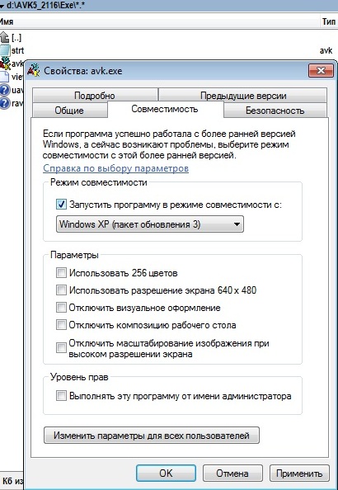The image size is (338, 490).
Task: Expand the path dropdown arrow at d:\AVK5_2116
Action: pyautogui.click(x=2, y=5)
